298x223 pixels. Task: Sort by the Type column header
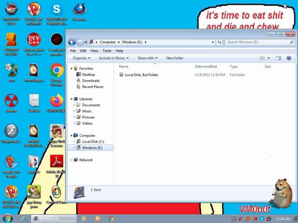point(245,66)
